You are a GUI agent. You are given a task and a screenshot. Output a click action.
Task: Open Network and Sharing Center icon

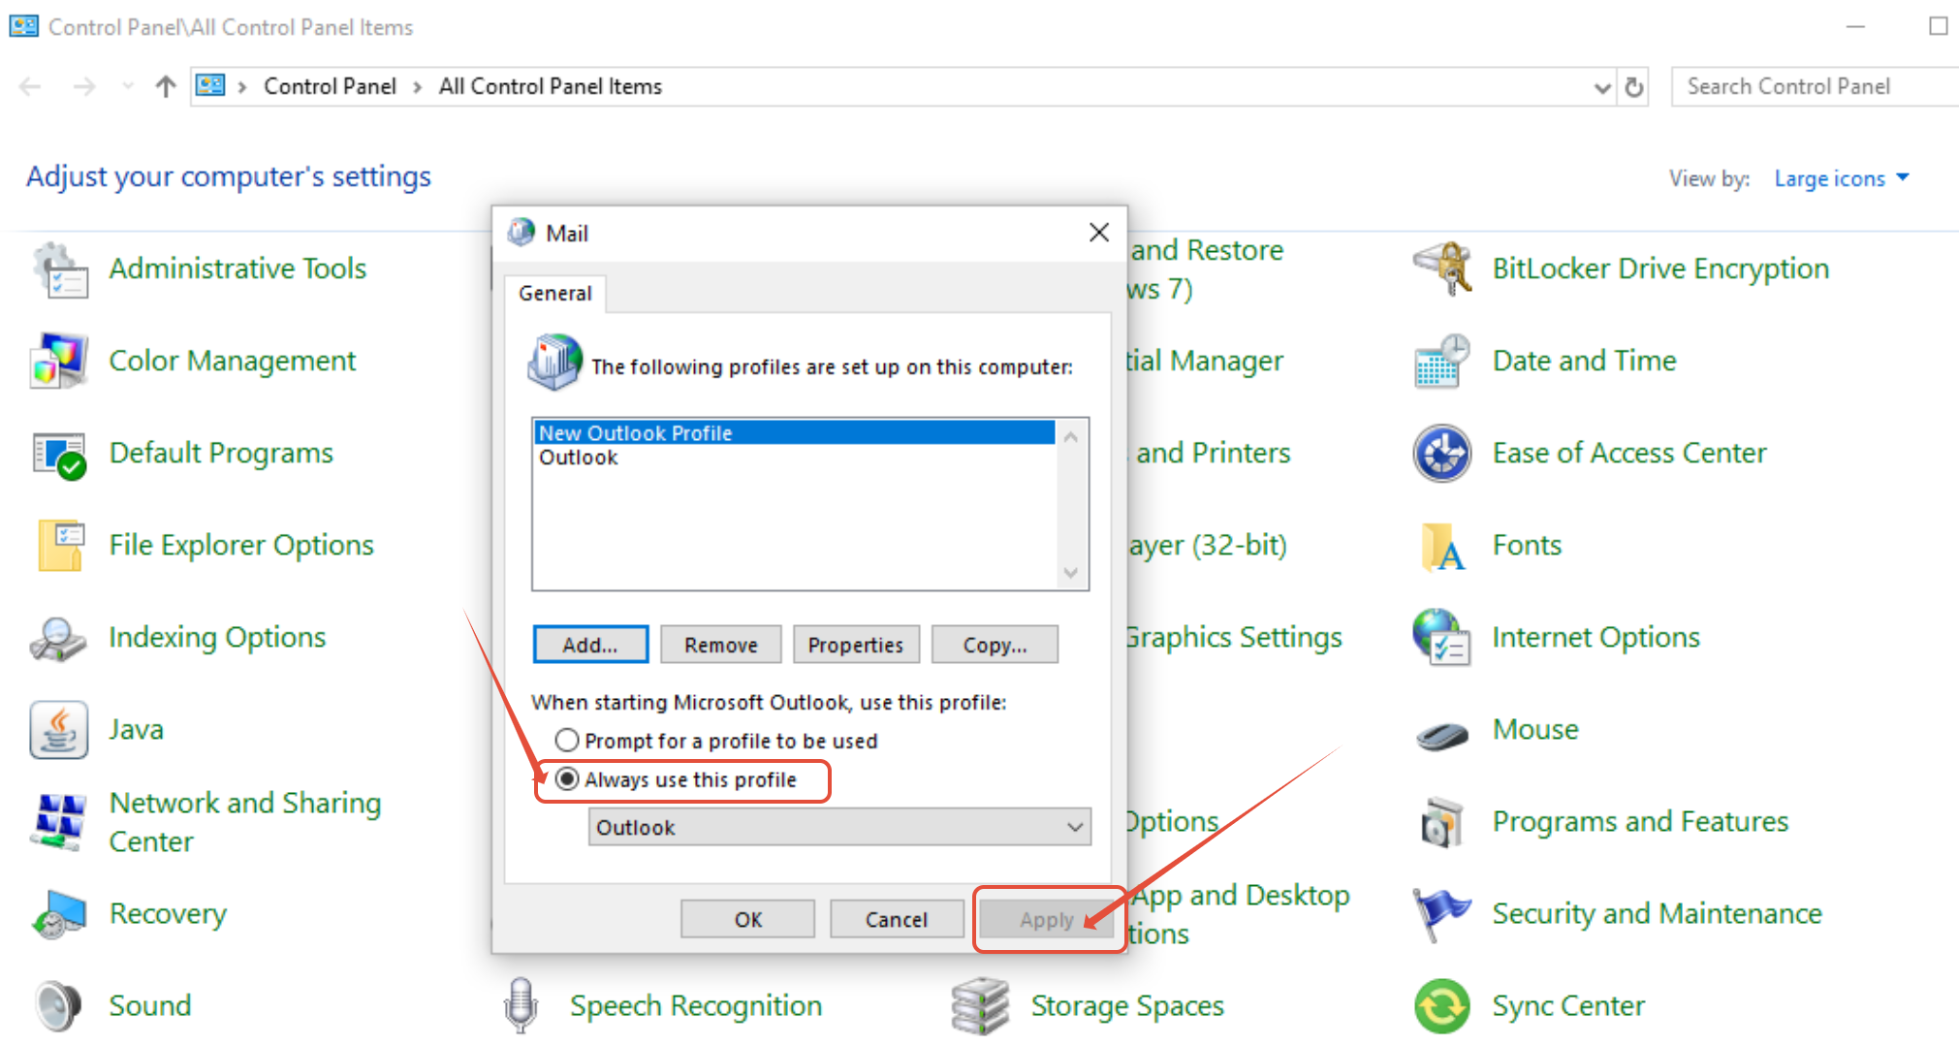tap(60, 821)
